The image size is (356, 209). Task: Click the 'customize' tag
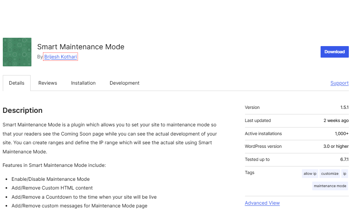tap(330, 174)
